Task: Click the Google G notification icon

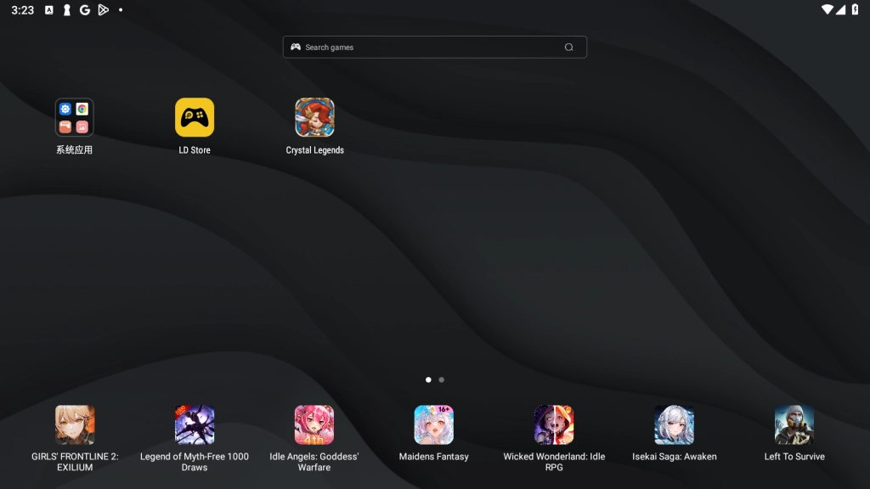Action: click(x=84, y=11)
